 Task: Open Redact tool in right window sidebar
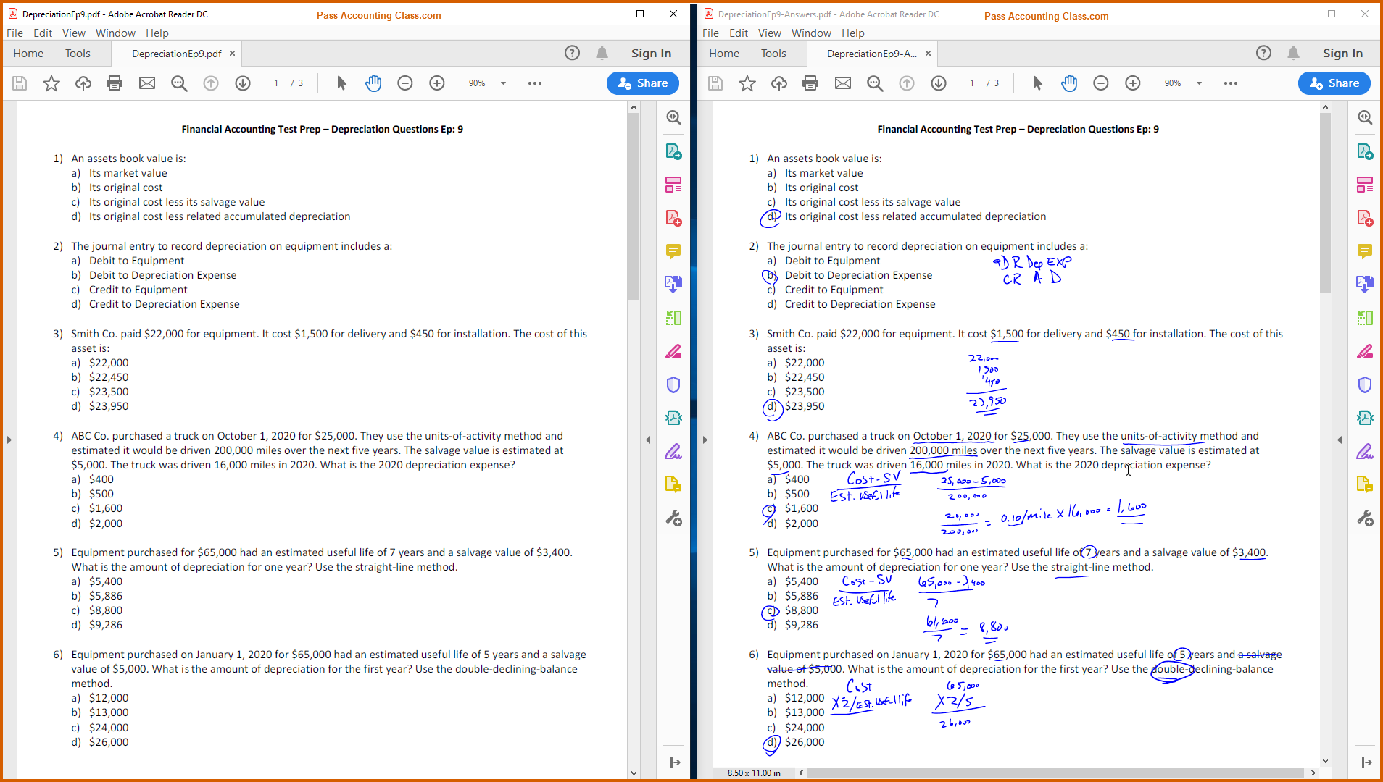click(x=1365, y=351)
